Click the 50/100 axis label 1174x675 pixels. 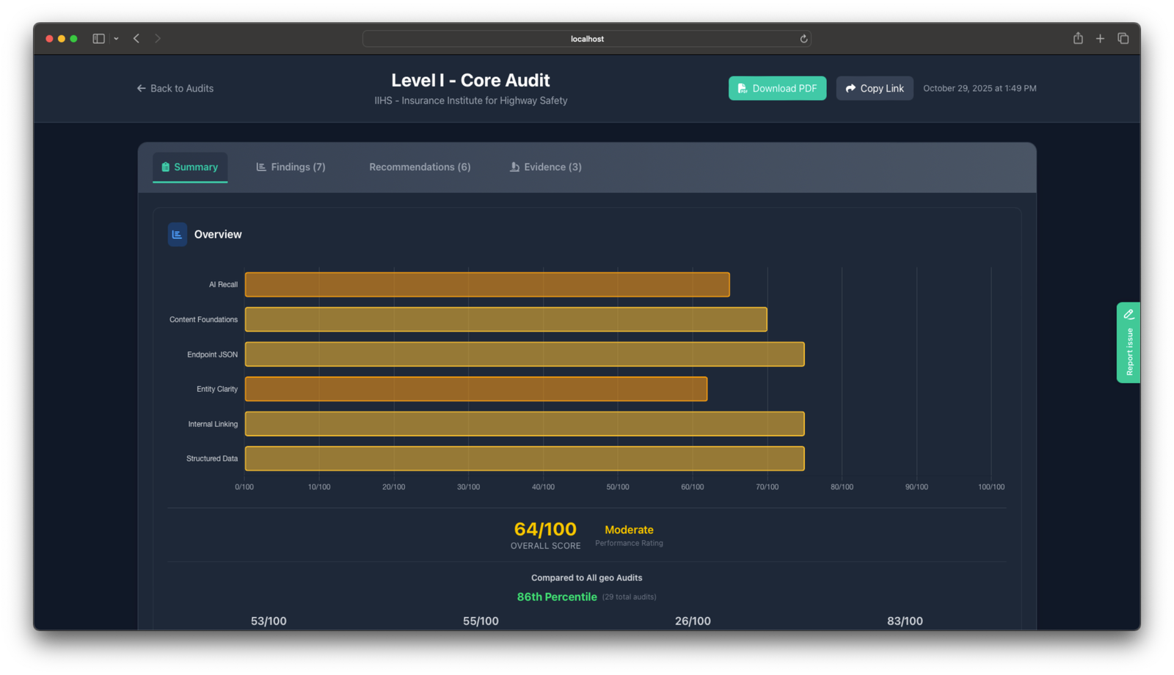(x=618, y=487)
